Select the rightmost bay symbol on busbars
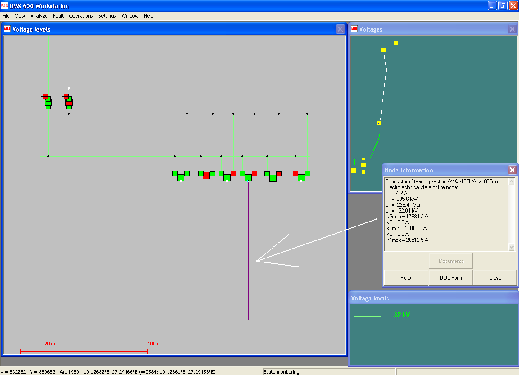The height and width of the screenshot is (389, 519). [301, 176]
